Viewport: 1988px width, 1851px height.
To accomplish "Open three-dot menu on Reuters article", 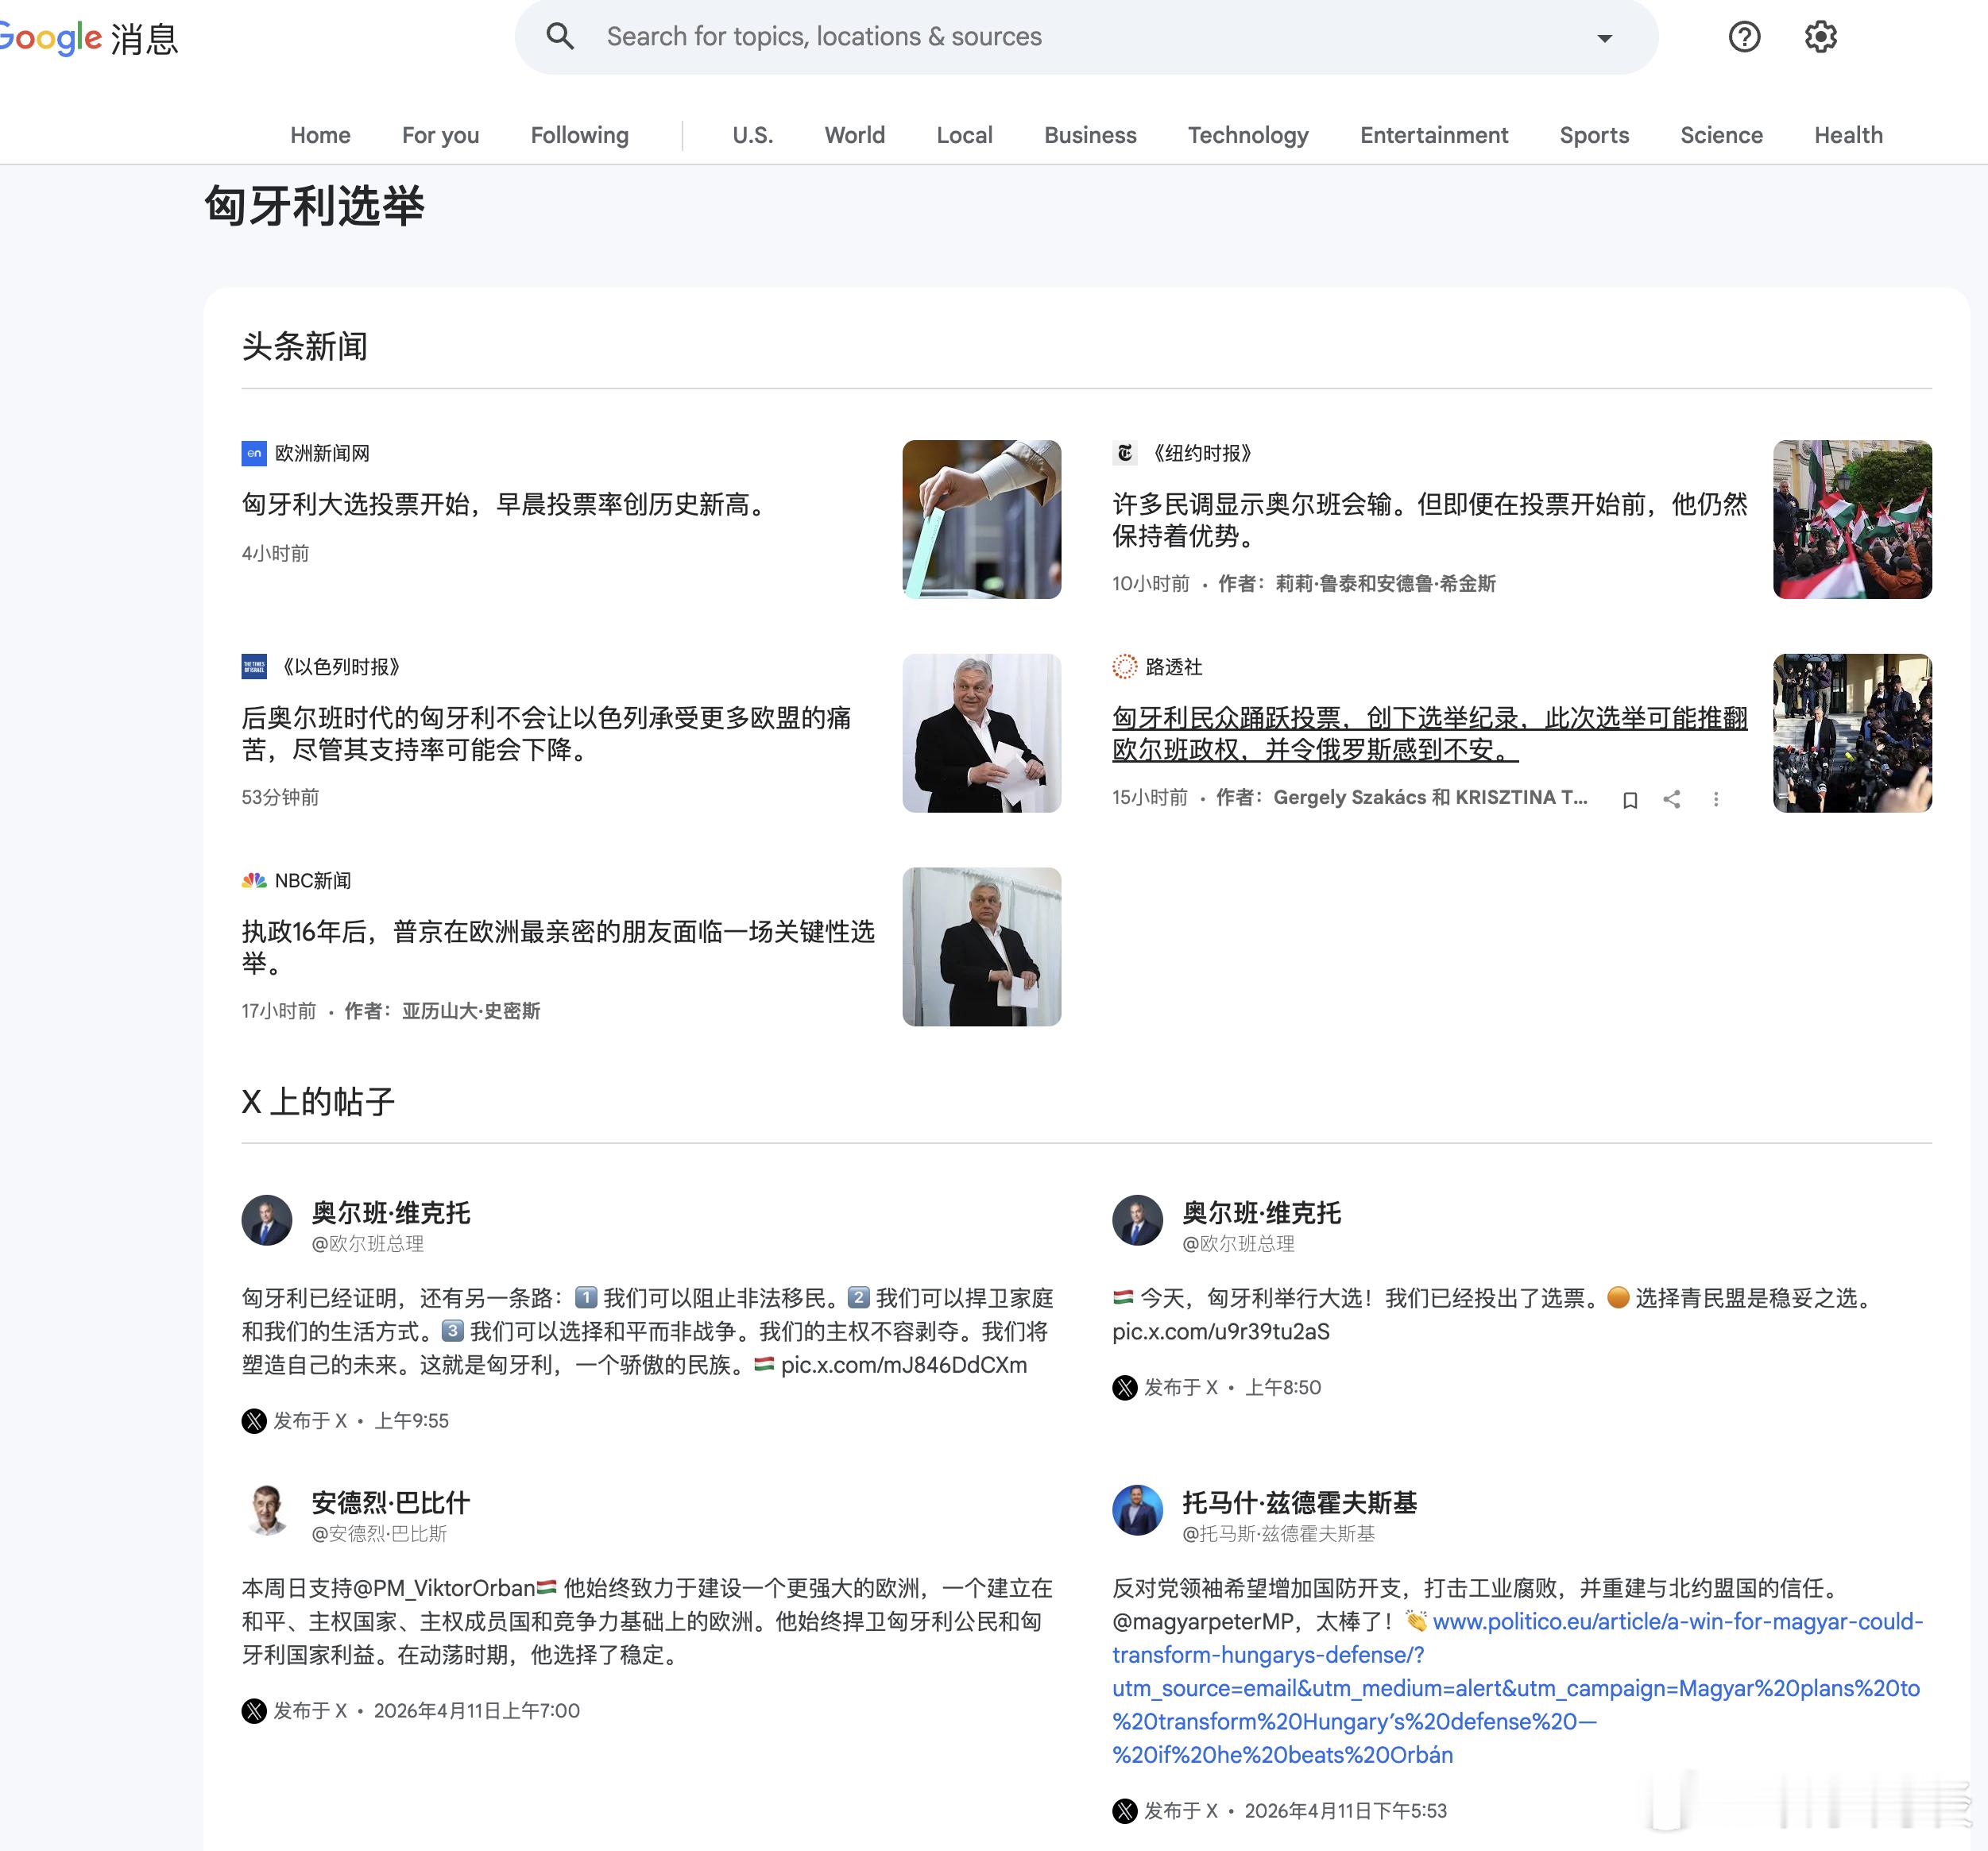I will point(1716,799).
